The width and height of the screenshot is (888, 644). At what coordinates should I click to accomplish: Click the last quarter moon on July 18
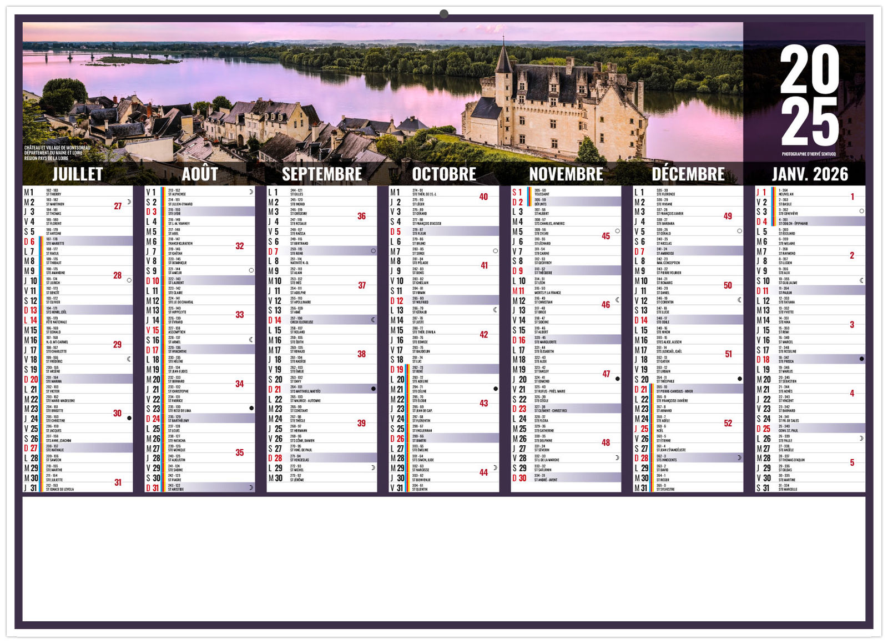tap(129, 359)
